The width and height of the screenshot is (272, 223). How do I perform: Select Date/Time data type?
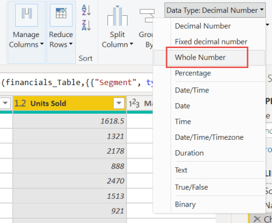(209, 90)
